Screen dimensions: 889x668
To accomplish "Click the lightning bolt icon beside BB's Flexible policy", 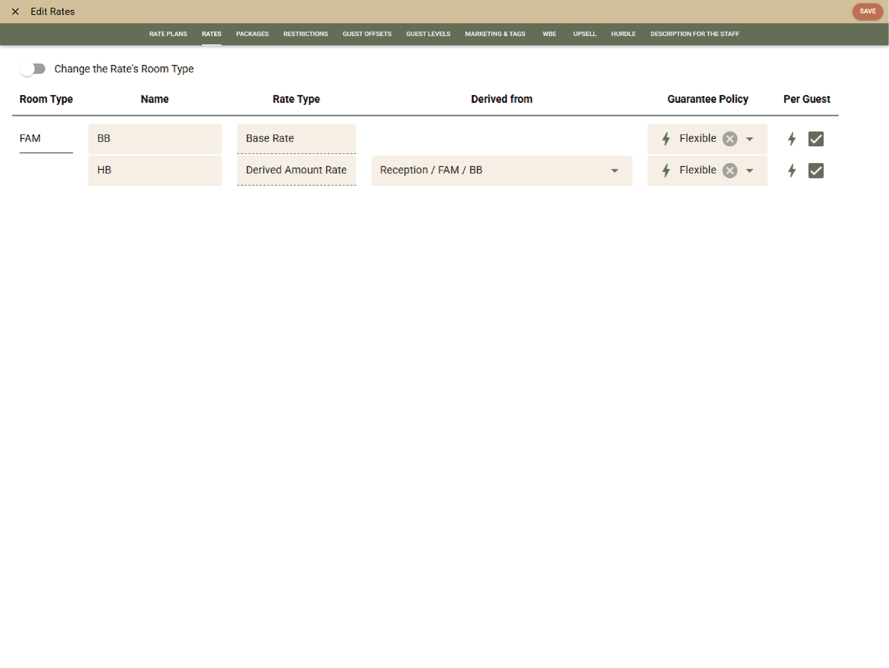I will click(x=665, y=139).
